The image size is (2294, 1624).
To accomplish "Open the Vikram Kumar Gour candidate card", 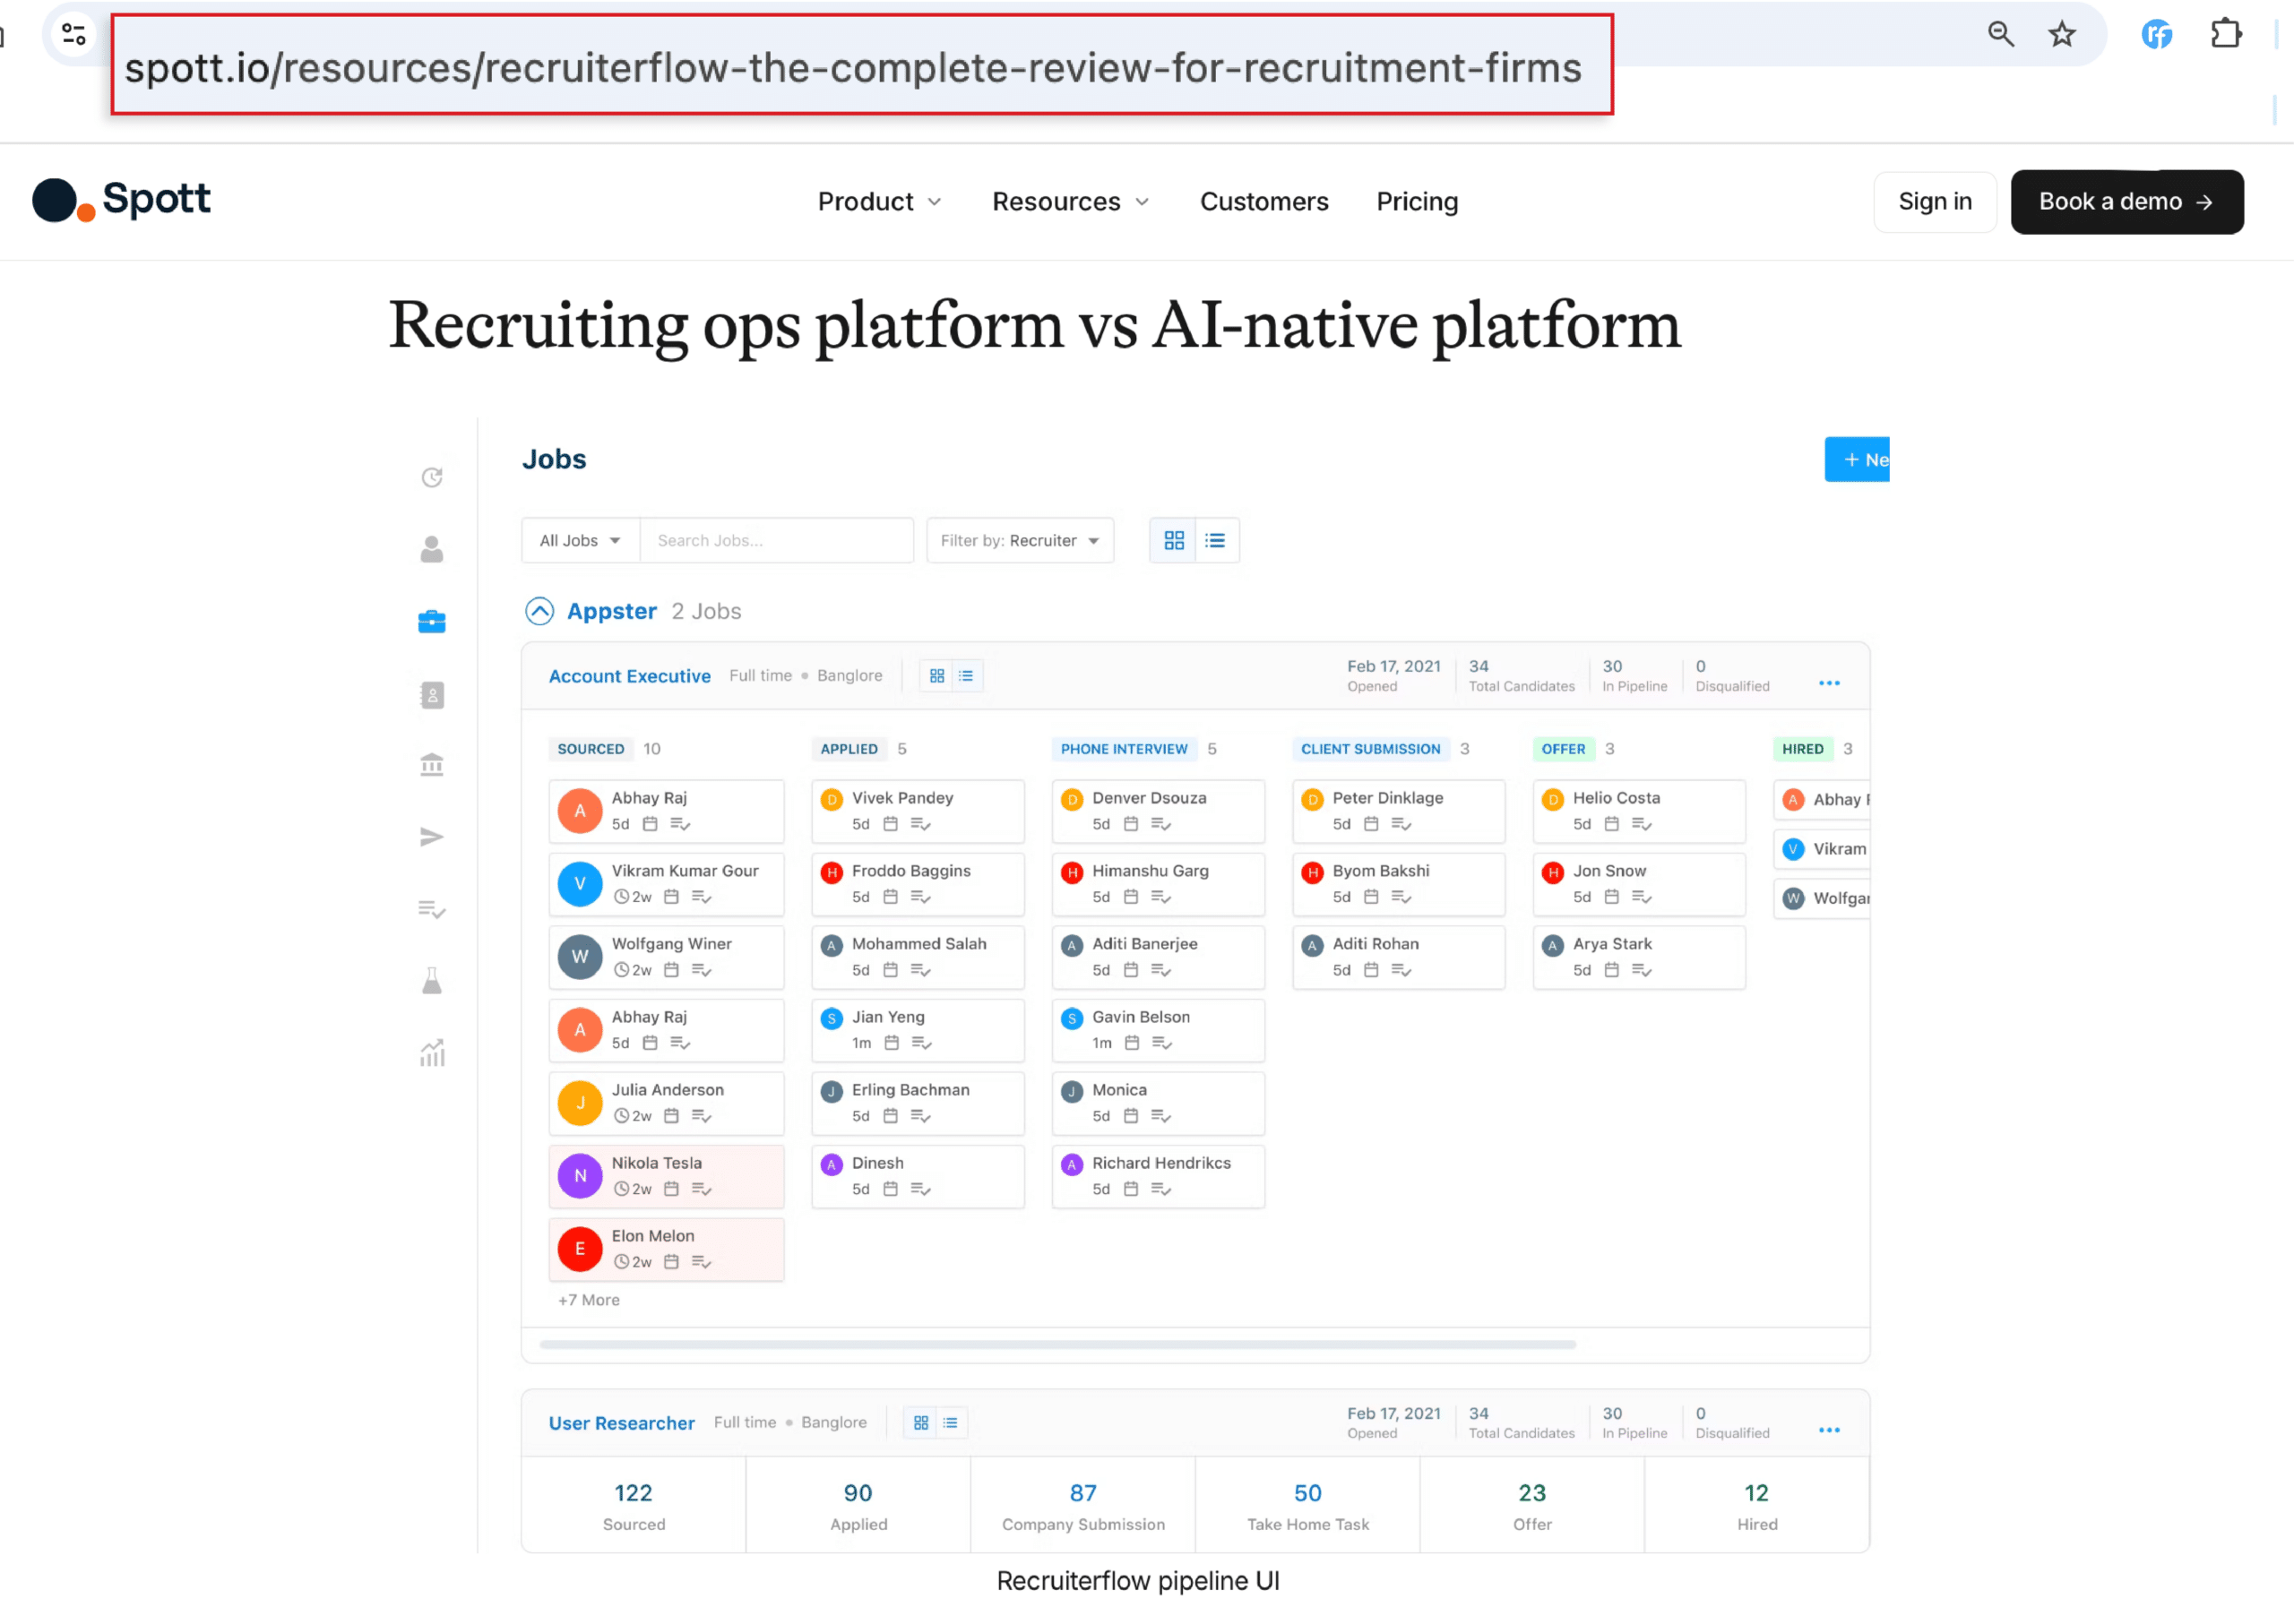I will 667,884.
